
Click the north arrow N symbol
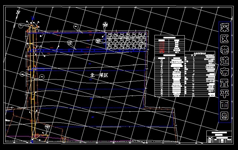pyautogui.click(x=18, y=12)
